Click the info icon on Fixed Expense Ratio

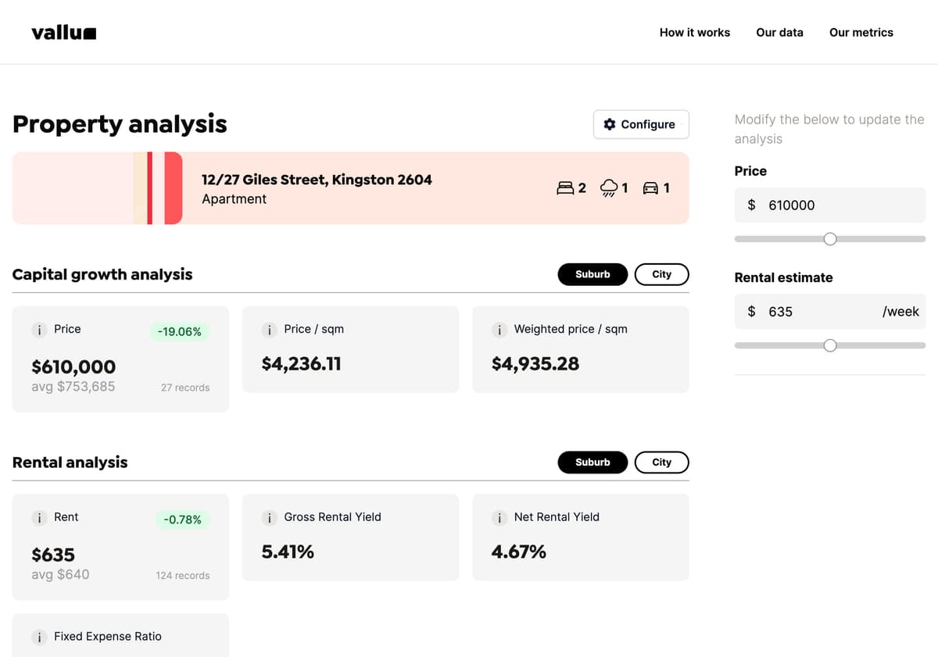click(x=39, y=637)
